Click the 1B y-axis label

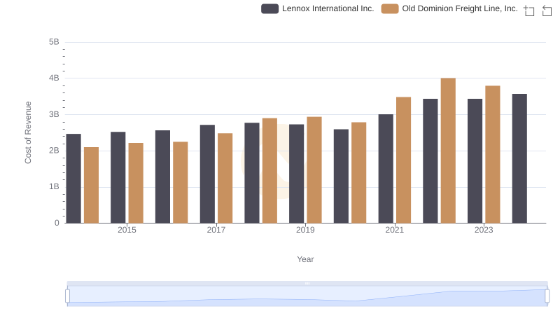pyautogui.click(x=54, y=186)
